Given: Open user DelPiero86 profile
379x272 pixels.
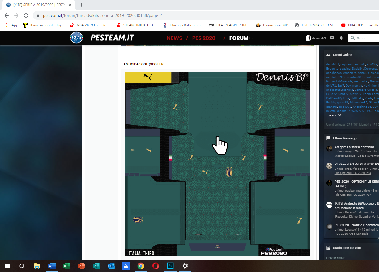Looking at the screenshot, I should coord(334,98).
